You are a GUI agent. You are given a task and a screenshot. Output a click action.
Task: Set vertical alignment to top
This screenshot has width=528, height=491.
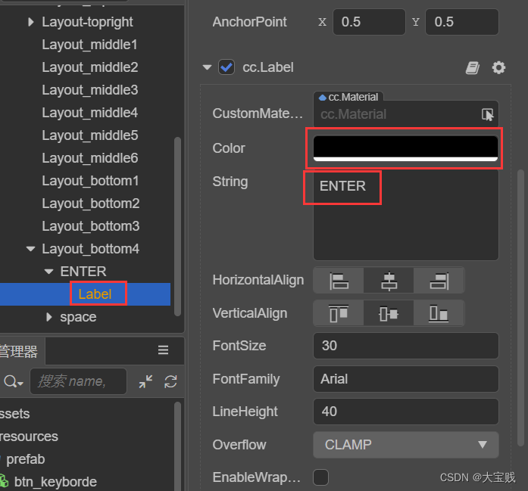point(339,313)
